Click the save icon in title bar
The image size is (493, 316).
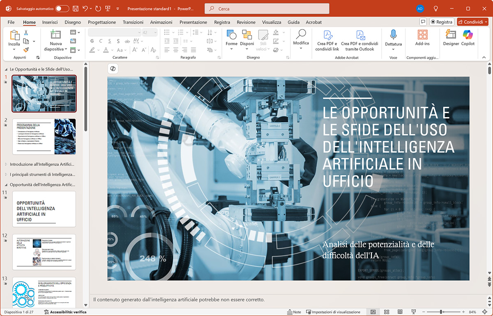click(x=75, y=9)
